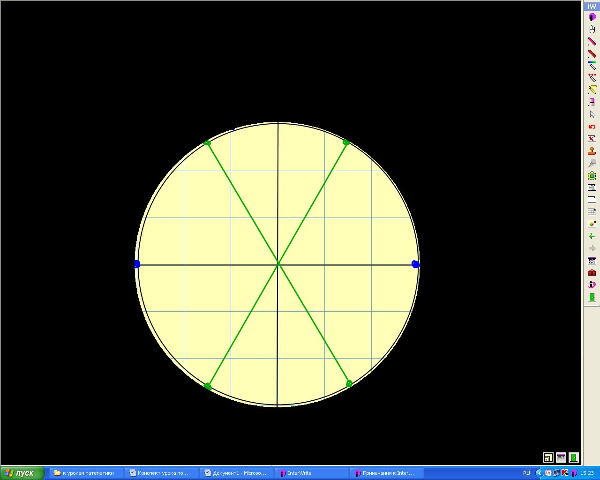Create a new blank page
The width and height of the screenshot is (600, 480).
click(592, 200)
